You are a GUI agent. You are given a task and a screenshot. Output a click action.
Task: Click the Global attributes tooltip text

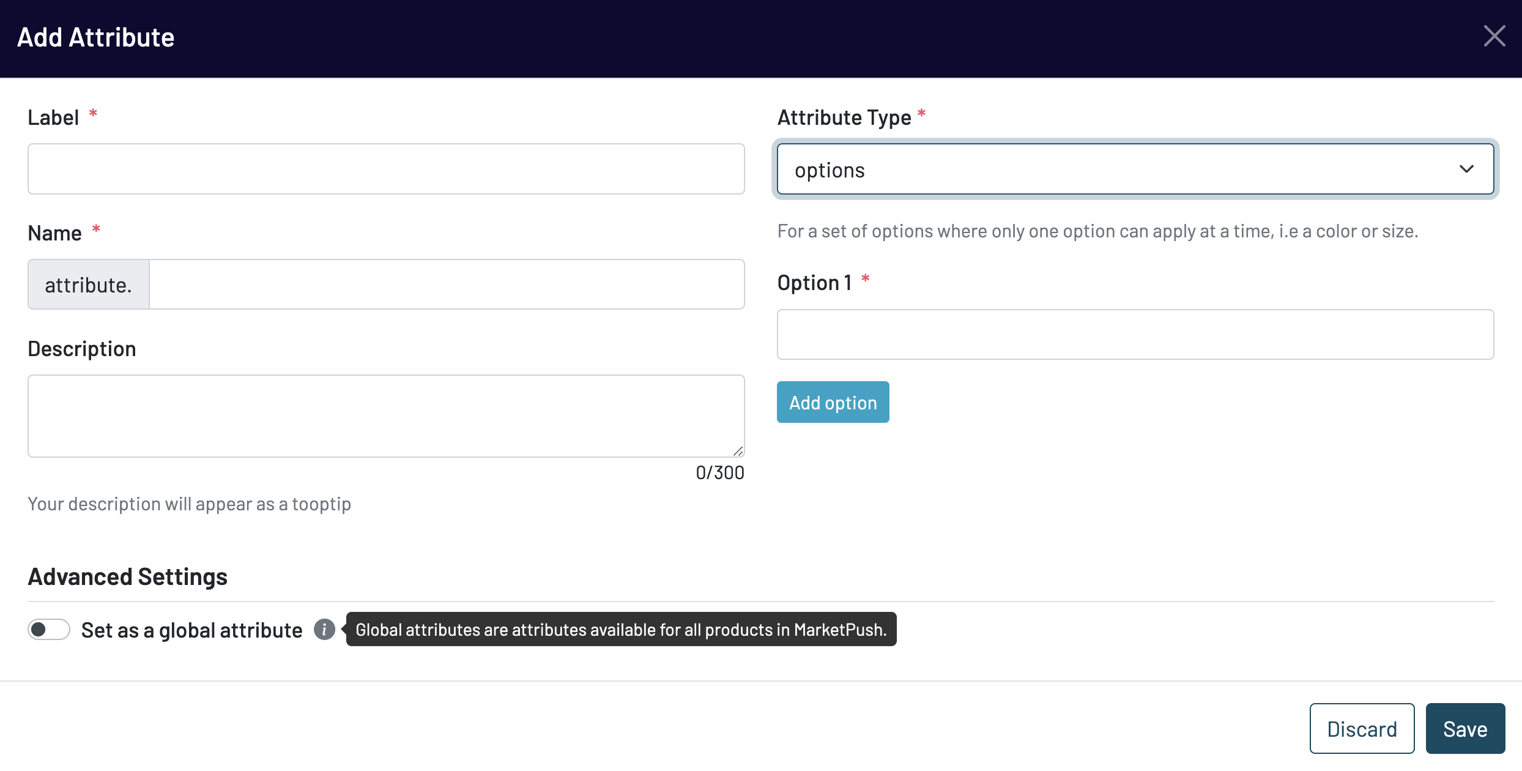(x=621, y=630)
